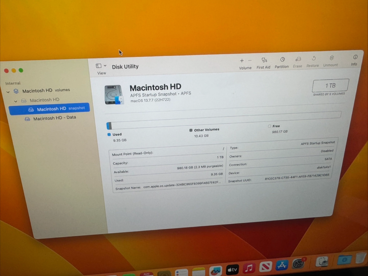Open Trash in the Dock
Screen dimensions: 368x276
click(x=361, y=258)
